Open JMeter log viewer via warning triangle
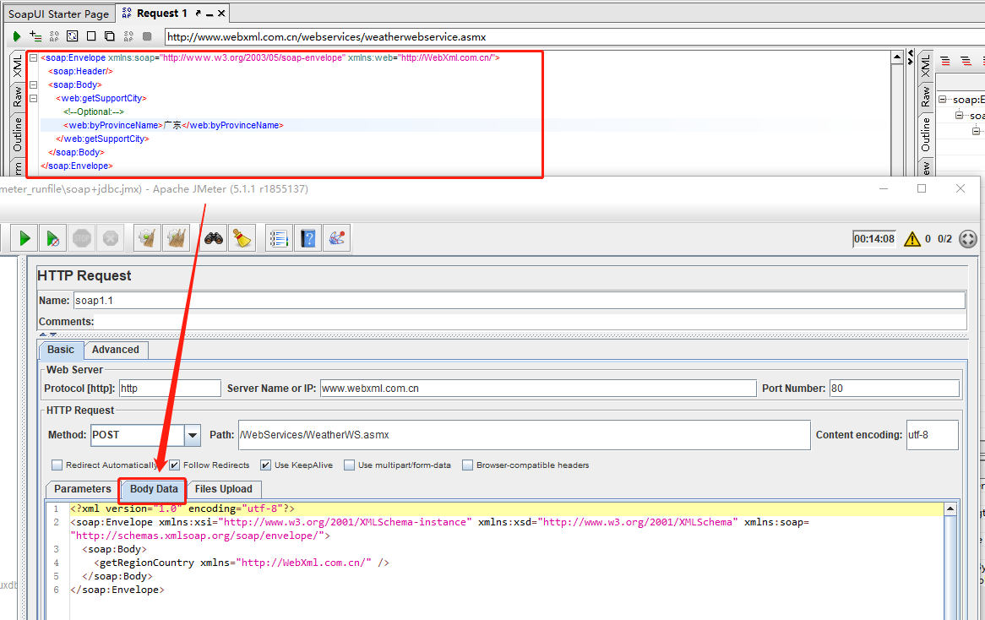The image size is (985, 620). [x=912, y=239]
